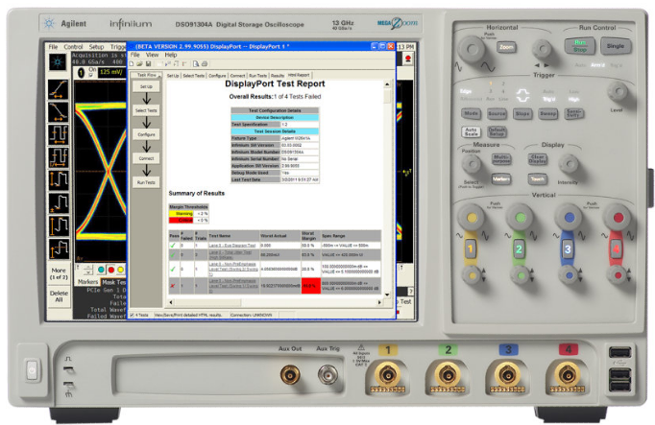Click the Open folder icon in DisplayPort toolbar
This screenshot has width=655, height=425.
[x=139, y=64]
